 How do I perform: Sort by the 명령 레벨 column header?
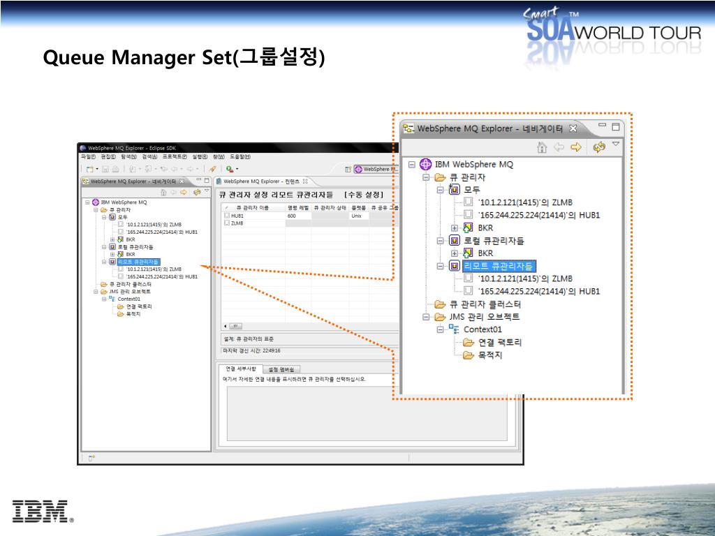(x=299, y=208)
